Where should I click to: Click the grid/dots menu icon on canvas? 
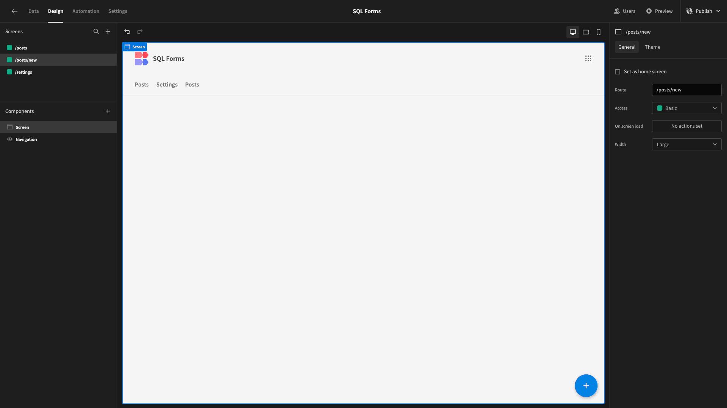(x=588, y=58)
